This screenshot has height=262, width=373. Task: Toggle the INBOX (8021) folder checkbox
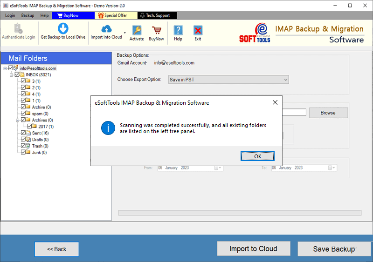coord(17,74)
